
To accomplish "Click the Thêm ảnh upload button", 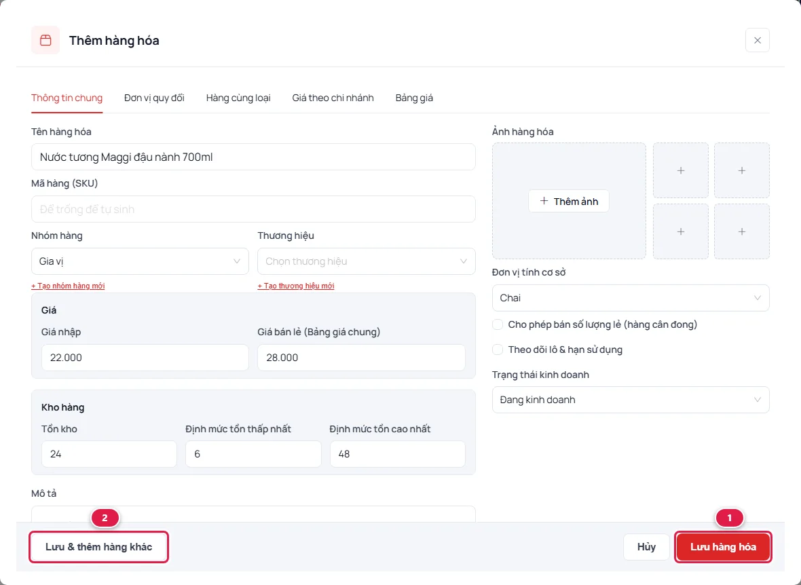I will [x=569, y=202].
